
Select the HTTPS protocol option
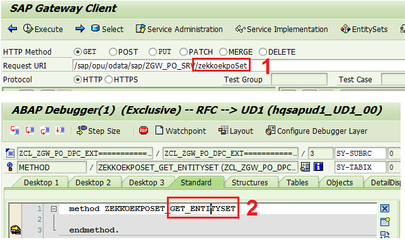click(x=109, y=80)
